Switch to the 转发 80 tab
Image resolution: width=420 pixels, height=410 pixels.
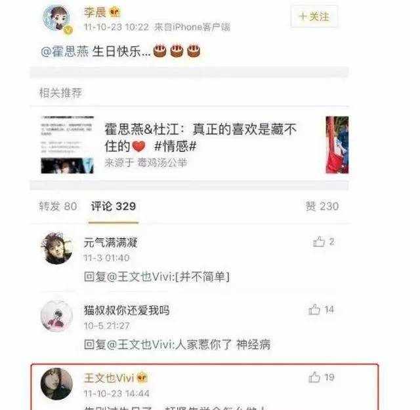tap(58, 206)
